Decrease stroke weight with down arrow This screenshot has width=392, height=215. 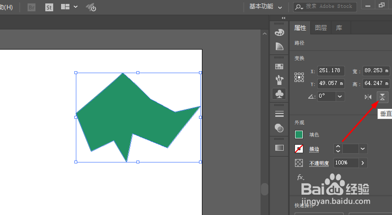(338, 151)
